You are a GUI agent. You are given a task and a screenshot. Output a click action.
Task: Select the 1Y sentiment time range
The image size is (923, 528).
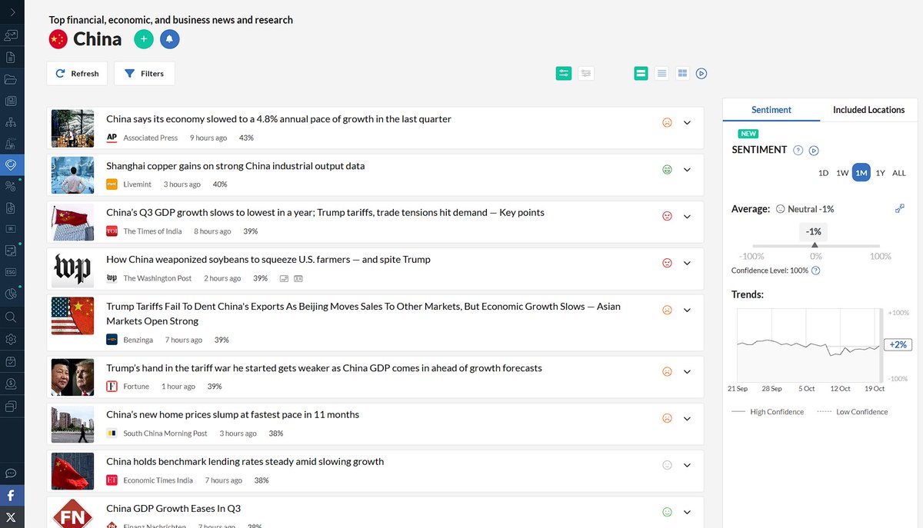coord(881,173)
